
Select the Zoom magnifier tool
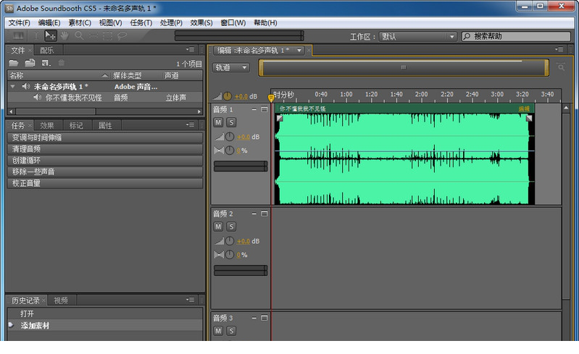(x=79, y=35)
